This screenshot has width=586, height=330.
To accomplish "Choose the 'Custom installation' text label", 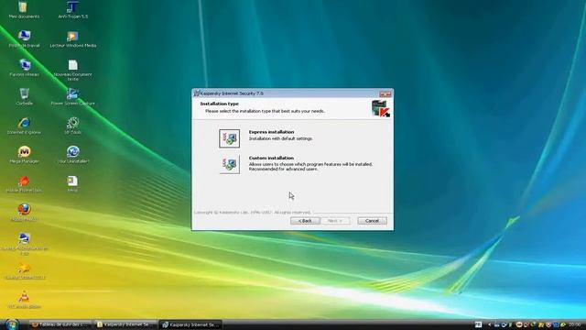I will 271,158.
